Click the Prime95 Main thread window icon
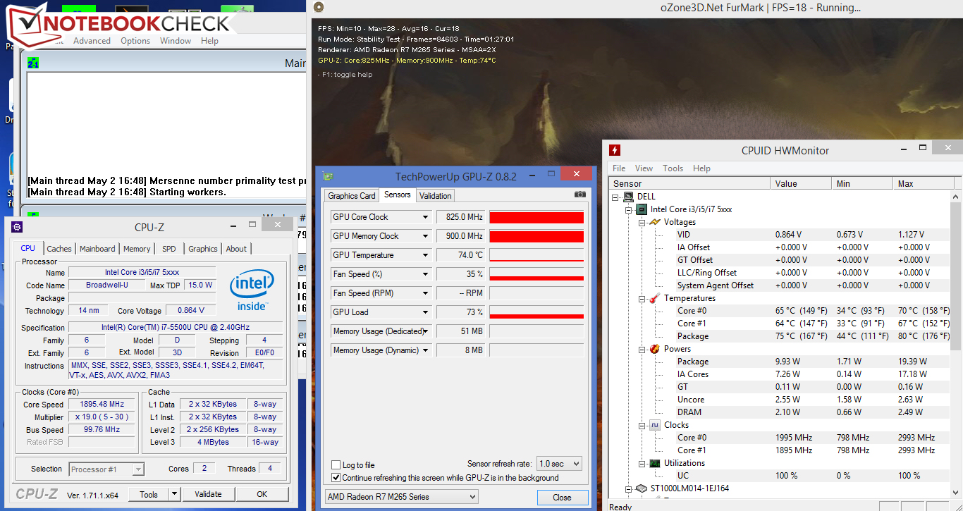Image resolution: width=963 pixels, height=511 pixels. [x=33, y=63]
